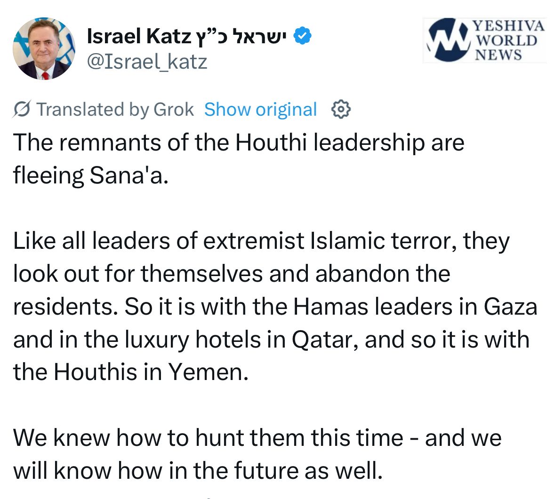The width and height of the screenshot is (555, 499).
Task: Click the sentence starting 'We knew how'
Action: 257,438
